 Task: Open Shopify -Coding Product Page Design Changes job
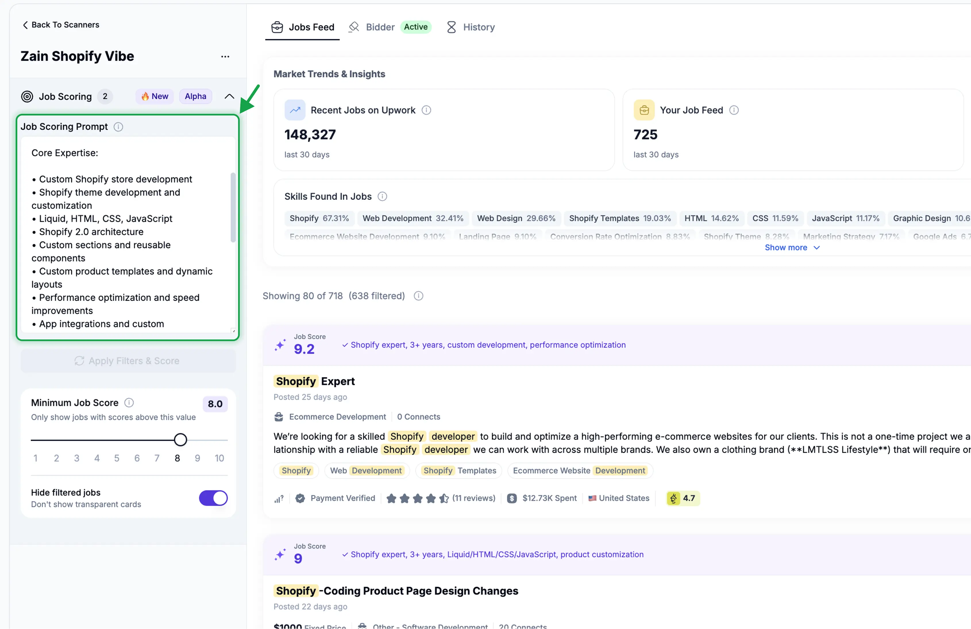point(396,591)
